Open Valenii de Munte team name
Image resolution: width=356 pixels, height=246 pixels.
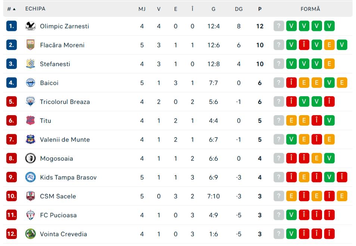65,140
